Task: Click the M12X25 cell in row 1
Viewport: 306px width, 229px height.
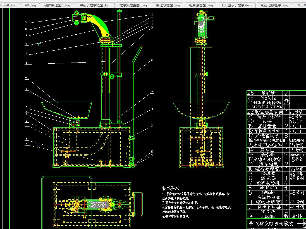Action: pyautogui.click(x=268, y=211)
